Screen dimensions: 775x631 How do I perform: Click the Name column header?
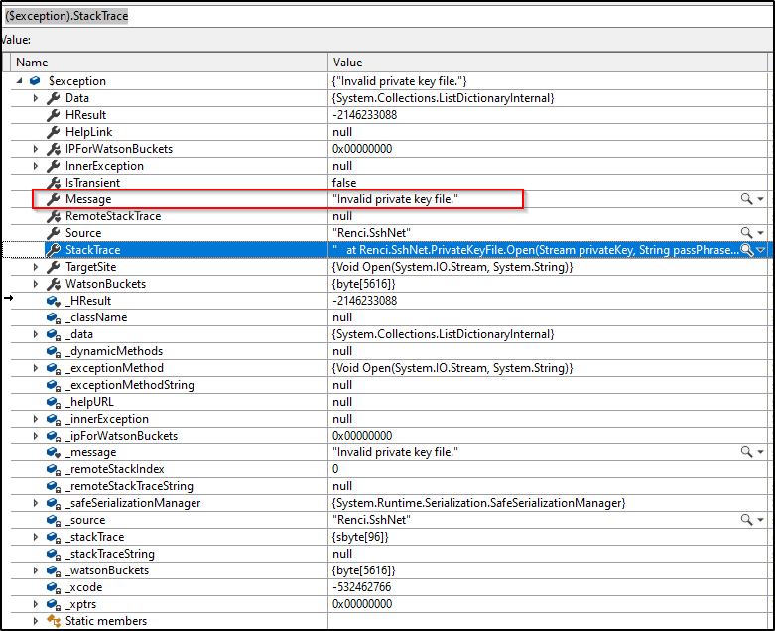169,63
